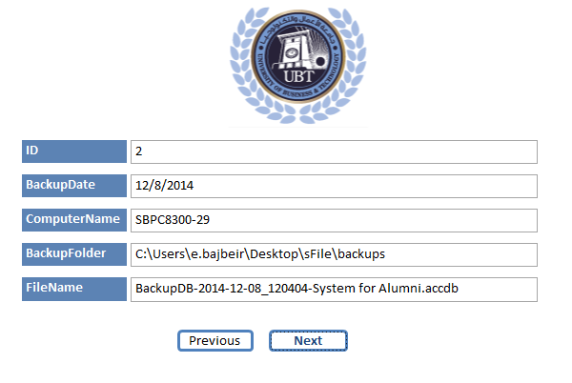Click the ID label
This screenshot has height=383, width=572.
tap(74, 151)
